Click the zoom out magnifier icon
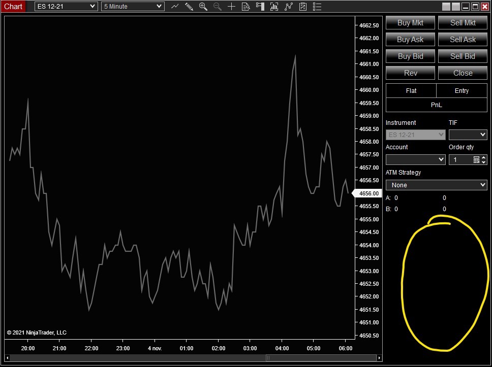The width and height of the screenshot is (492, 367). [x=217, y=7]
